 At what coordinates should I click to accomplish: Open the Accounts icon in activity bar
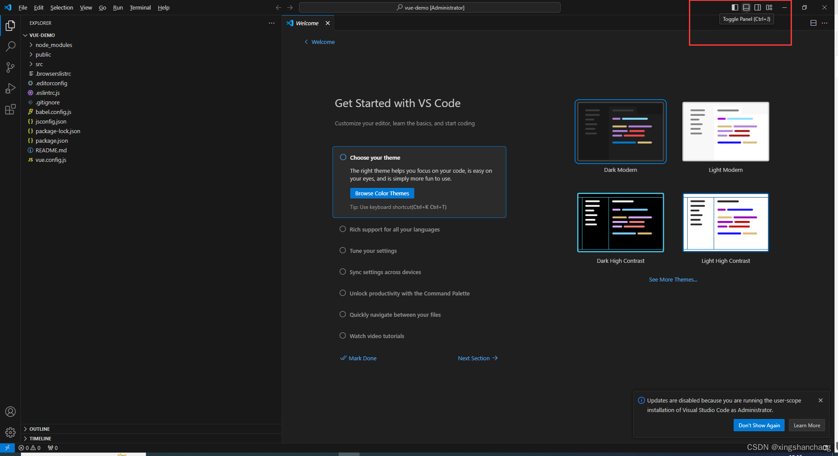(x=10, y=412)
